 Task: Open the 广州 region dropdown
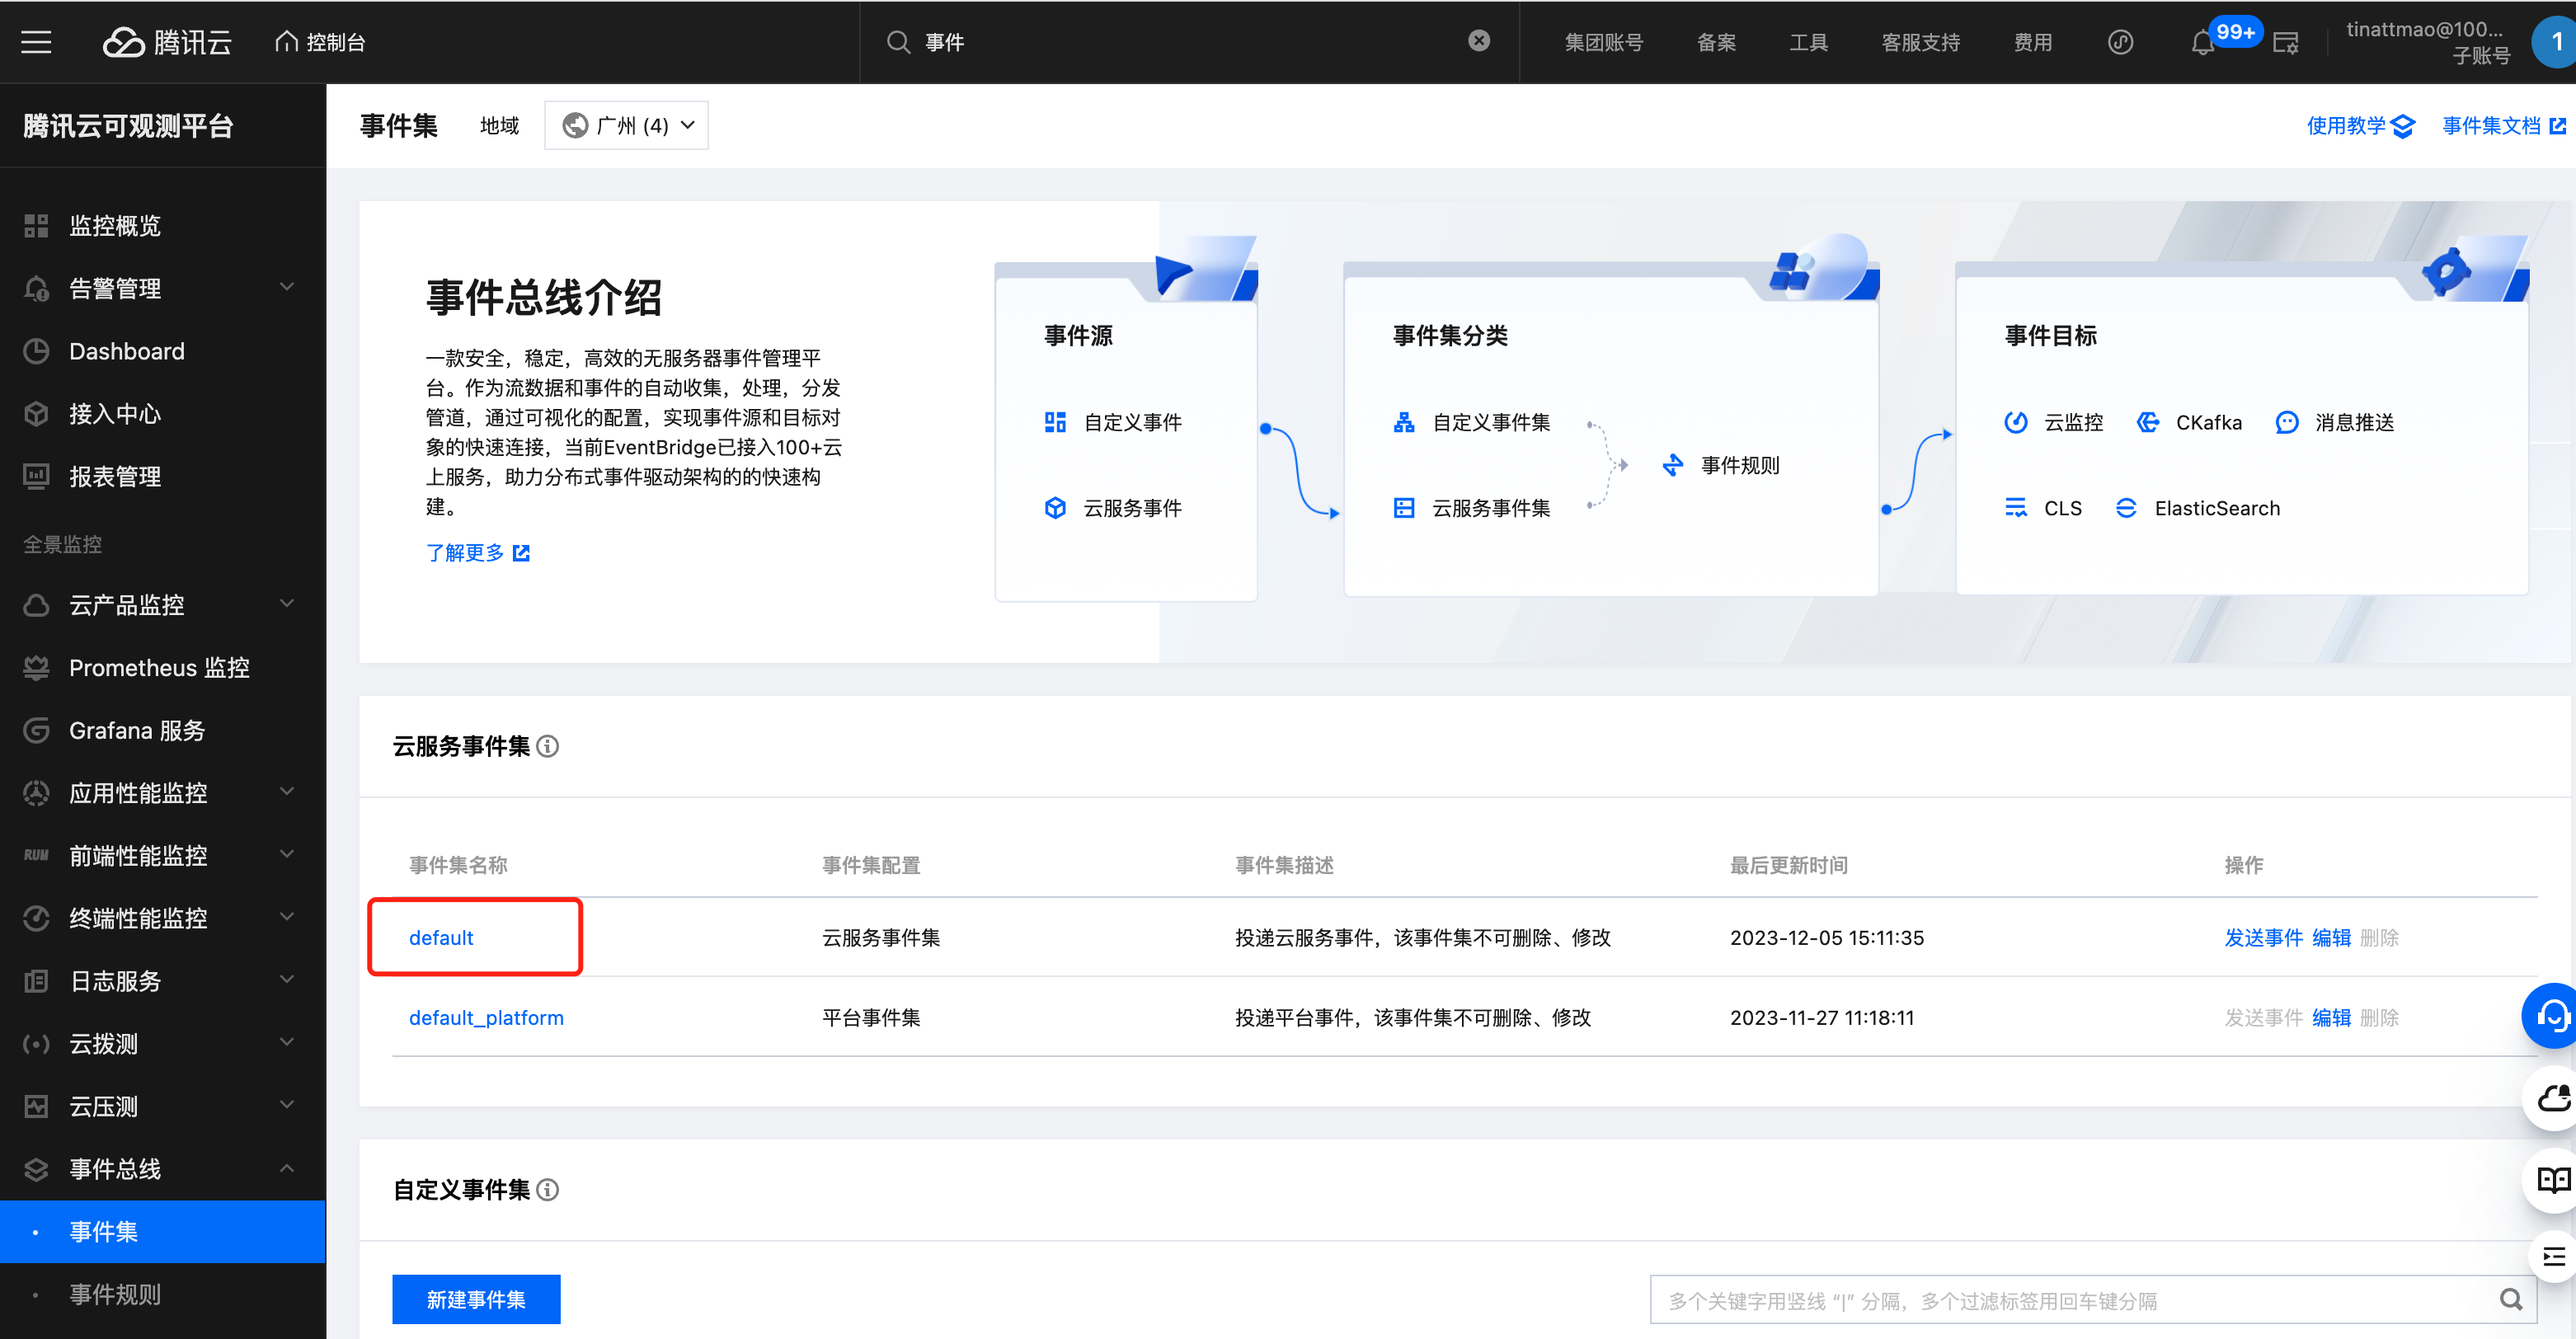pos(627,126)
